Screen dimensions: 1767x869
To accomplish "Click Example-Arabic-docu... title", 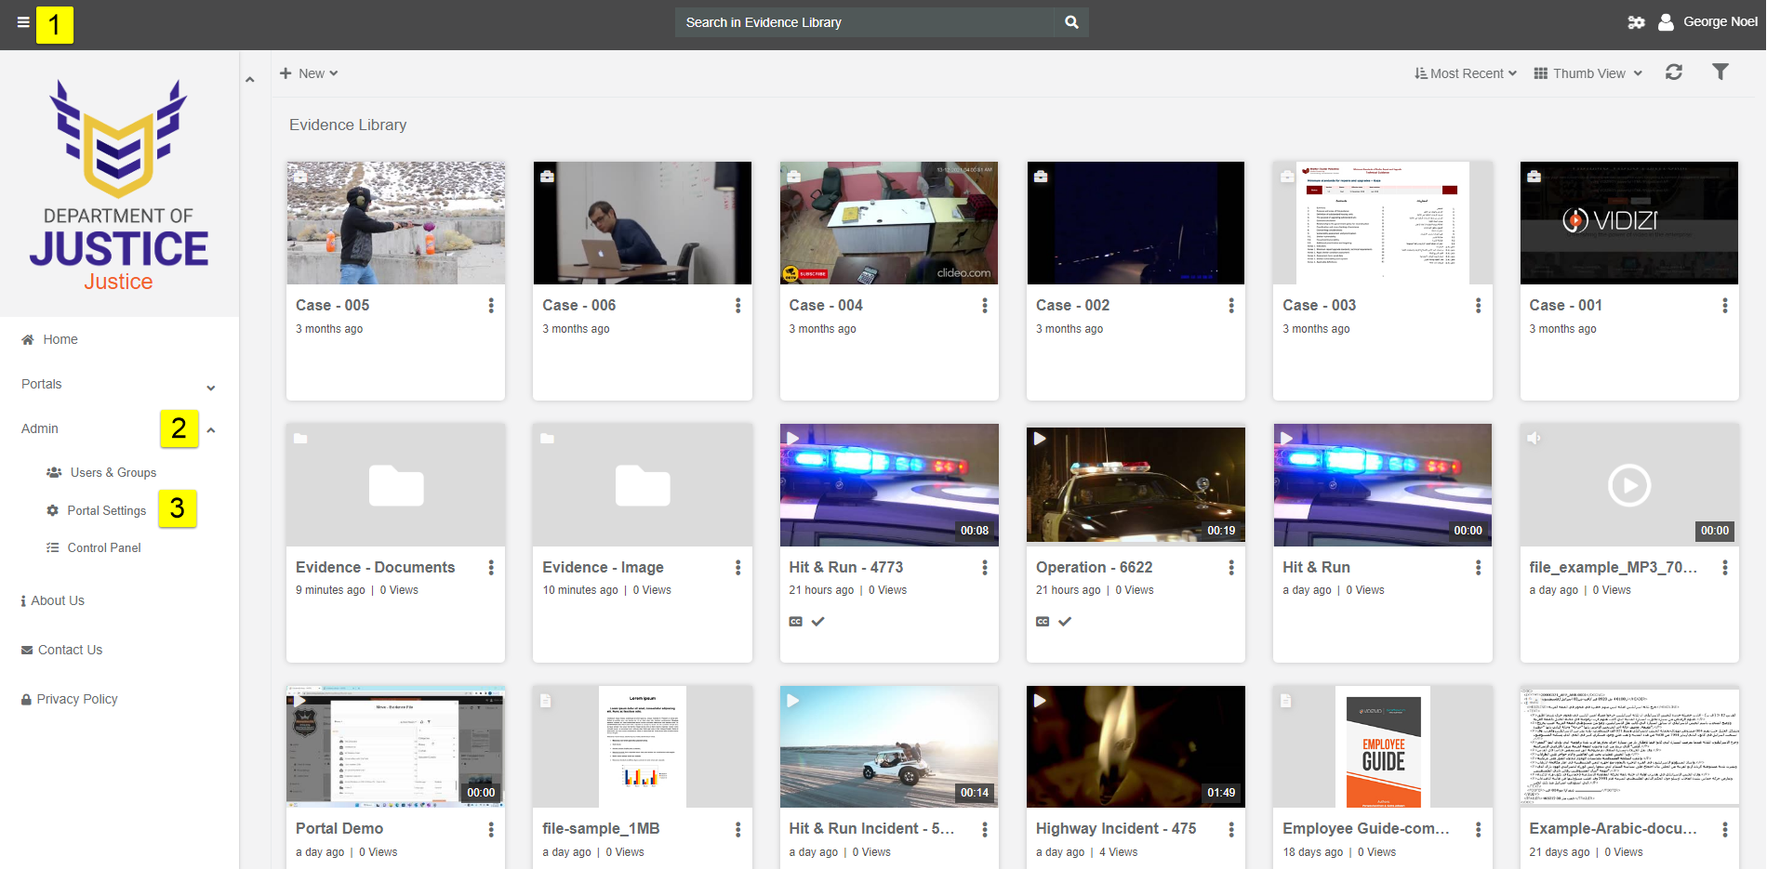I will coord(1613,829).
